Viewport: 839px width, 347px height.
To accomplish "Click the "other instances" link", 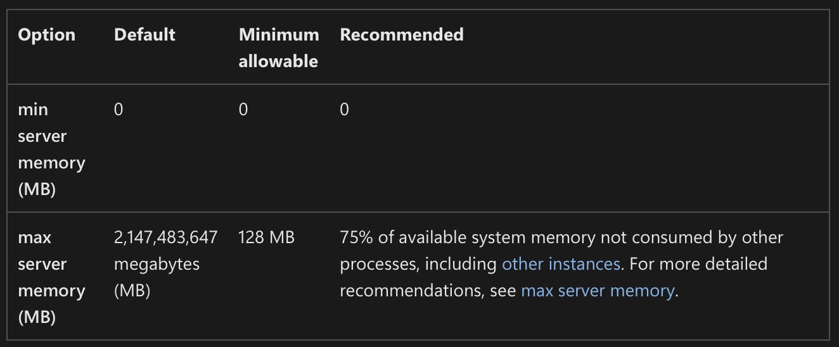I will point(561,264).
